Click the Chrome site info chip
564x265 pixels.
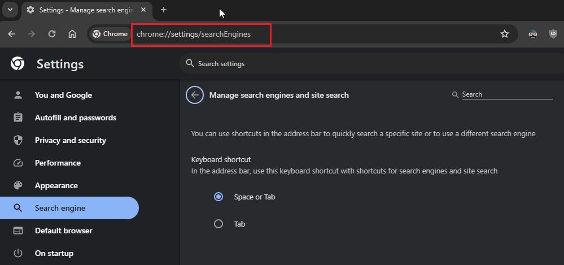(110, 34)
